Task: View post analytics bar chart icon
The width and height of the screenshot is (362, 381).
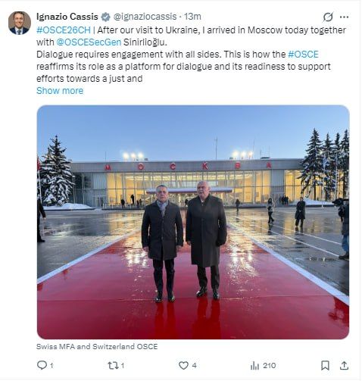Action: (x=254, y=365)
